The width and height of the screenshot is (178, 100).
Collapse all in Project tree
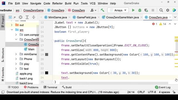pos(34,17)
